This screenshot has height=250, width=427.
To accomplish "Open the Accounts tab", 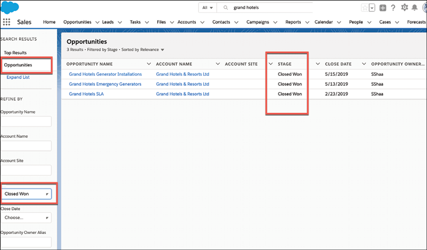I will click(187, 22).
